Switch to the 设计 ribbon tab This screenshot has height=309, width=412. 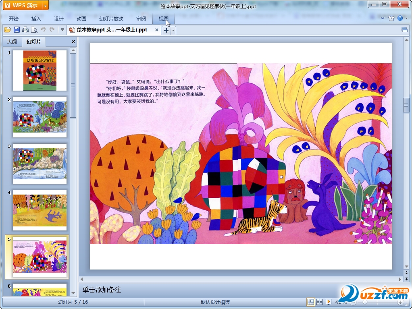pos(58,19)
